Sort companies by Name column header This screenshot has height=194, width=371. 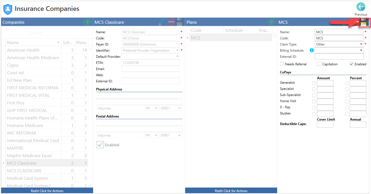point(33,42)
